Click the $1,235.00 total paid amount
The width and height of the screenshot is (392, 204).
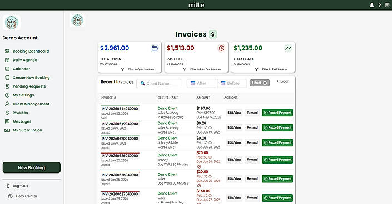[248, 48]
